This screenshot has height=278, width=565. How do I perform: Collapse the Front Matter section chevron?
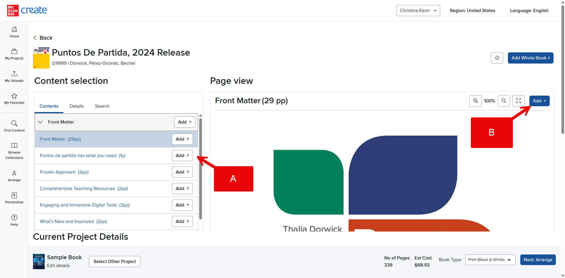(41, 122)
